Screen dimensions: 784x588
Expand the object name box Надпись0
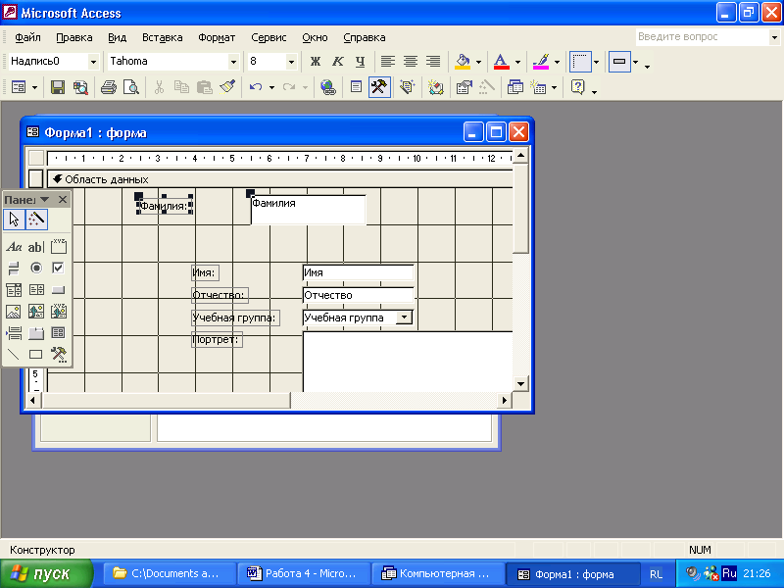point(93,62)
